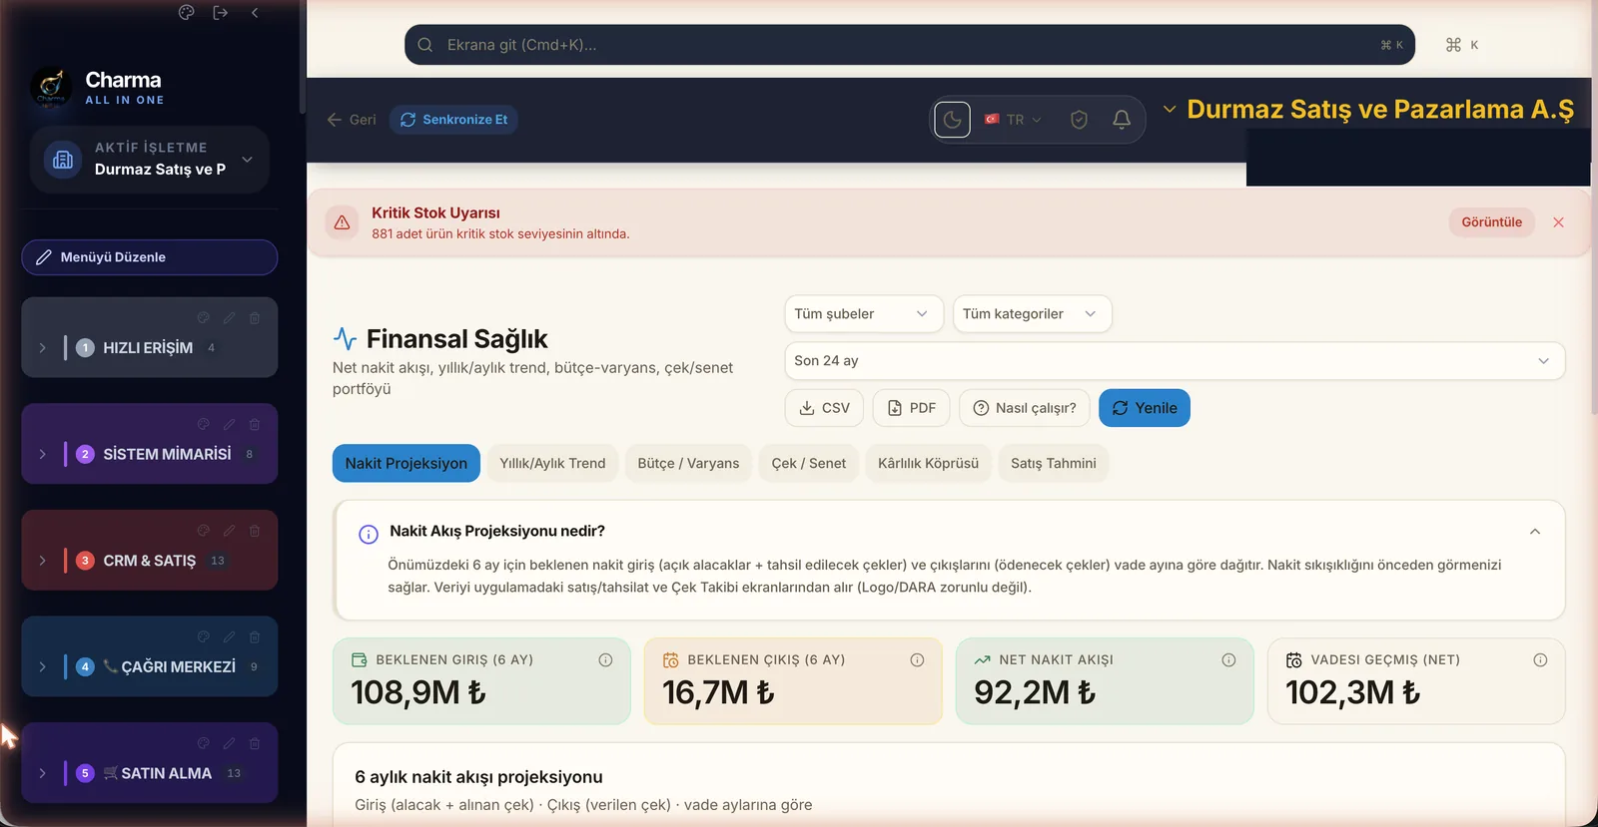Open the Tüm kategoriler dropdown
Viewport: 1598px width, 827px height.
click(x=1032, y=314)
